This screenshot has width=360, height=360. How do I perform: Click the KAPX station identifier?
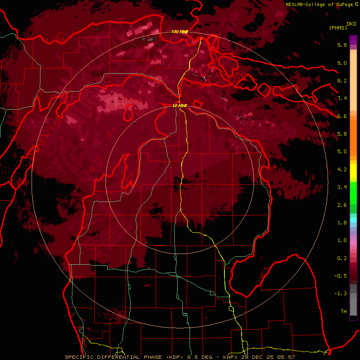231,357
